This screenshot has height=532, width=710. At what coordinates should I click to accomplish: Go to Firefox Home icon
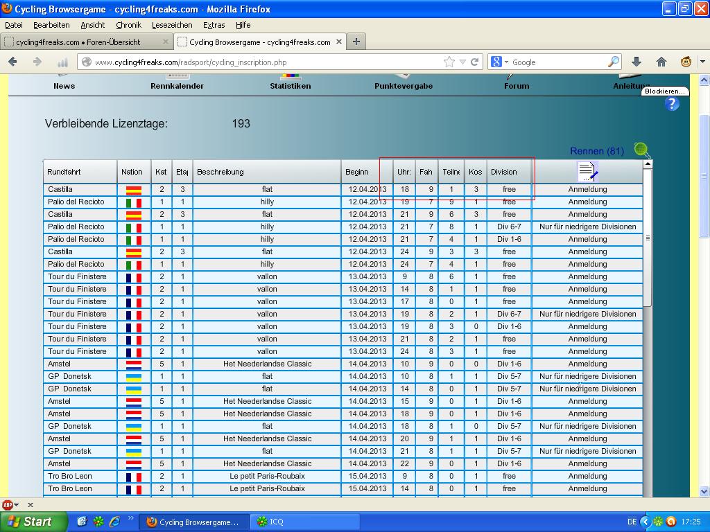click(661, 62)
